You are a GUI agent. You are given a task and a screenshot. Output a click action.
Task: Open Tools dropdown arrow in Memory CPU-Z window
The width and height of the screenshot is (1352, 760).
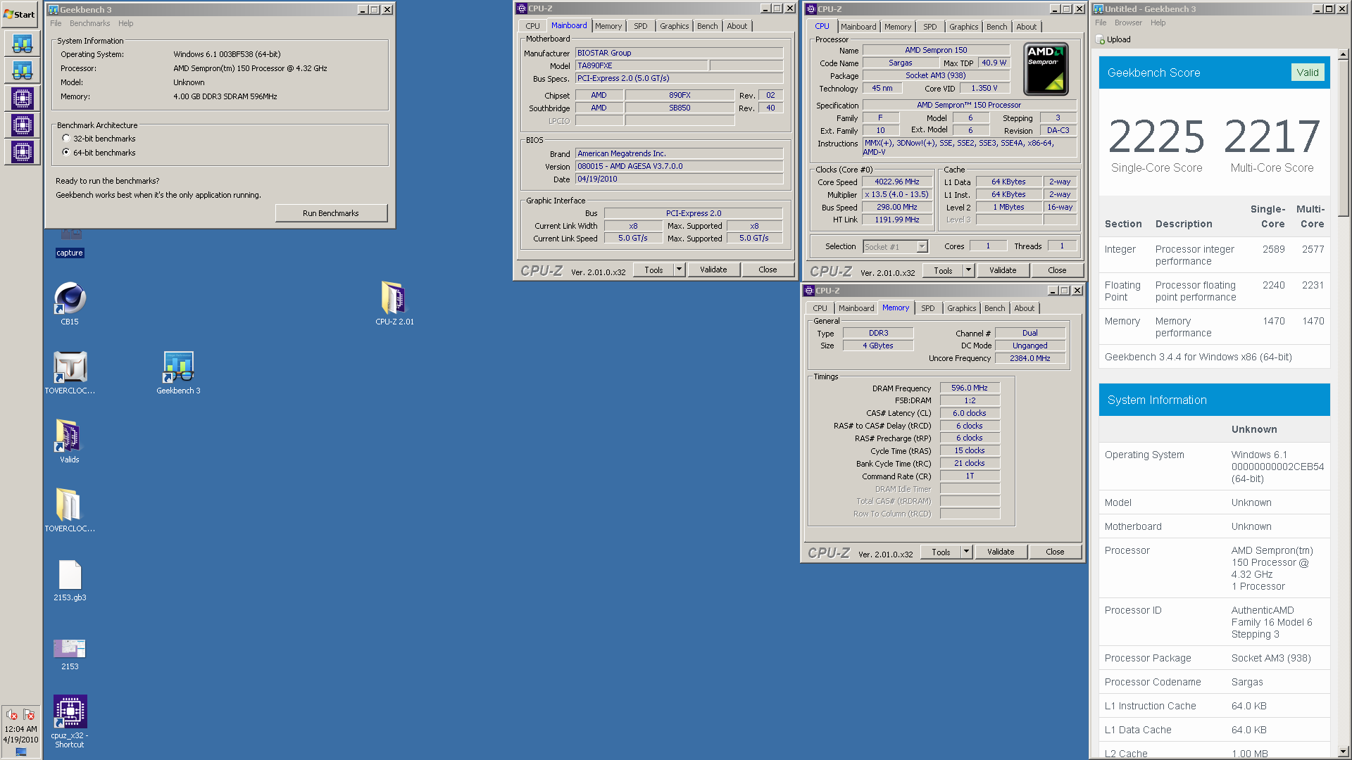pos(966,552)
